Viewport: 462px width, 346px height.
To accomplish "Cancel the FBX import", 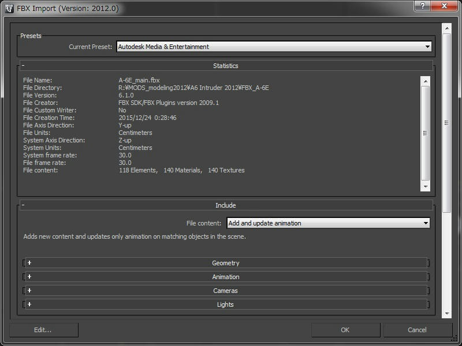I will (x=417, y=330).
